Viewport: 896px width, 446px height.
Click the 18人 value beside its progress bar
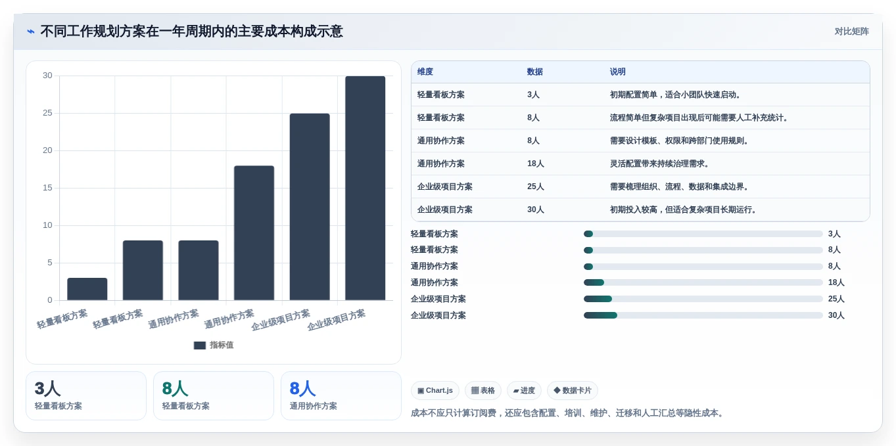[836, 283]
